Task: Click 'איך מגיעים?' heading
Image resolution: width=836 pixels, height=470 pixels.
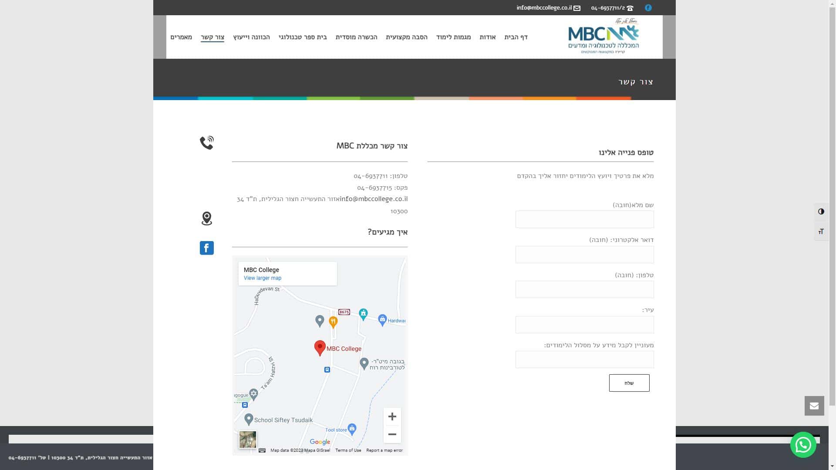Action: (388, 232)
